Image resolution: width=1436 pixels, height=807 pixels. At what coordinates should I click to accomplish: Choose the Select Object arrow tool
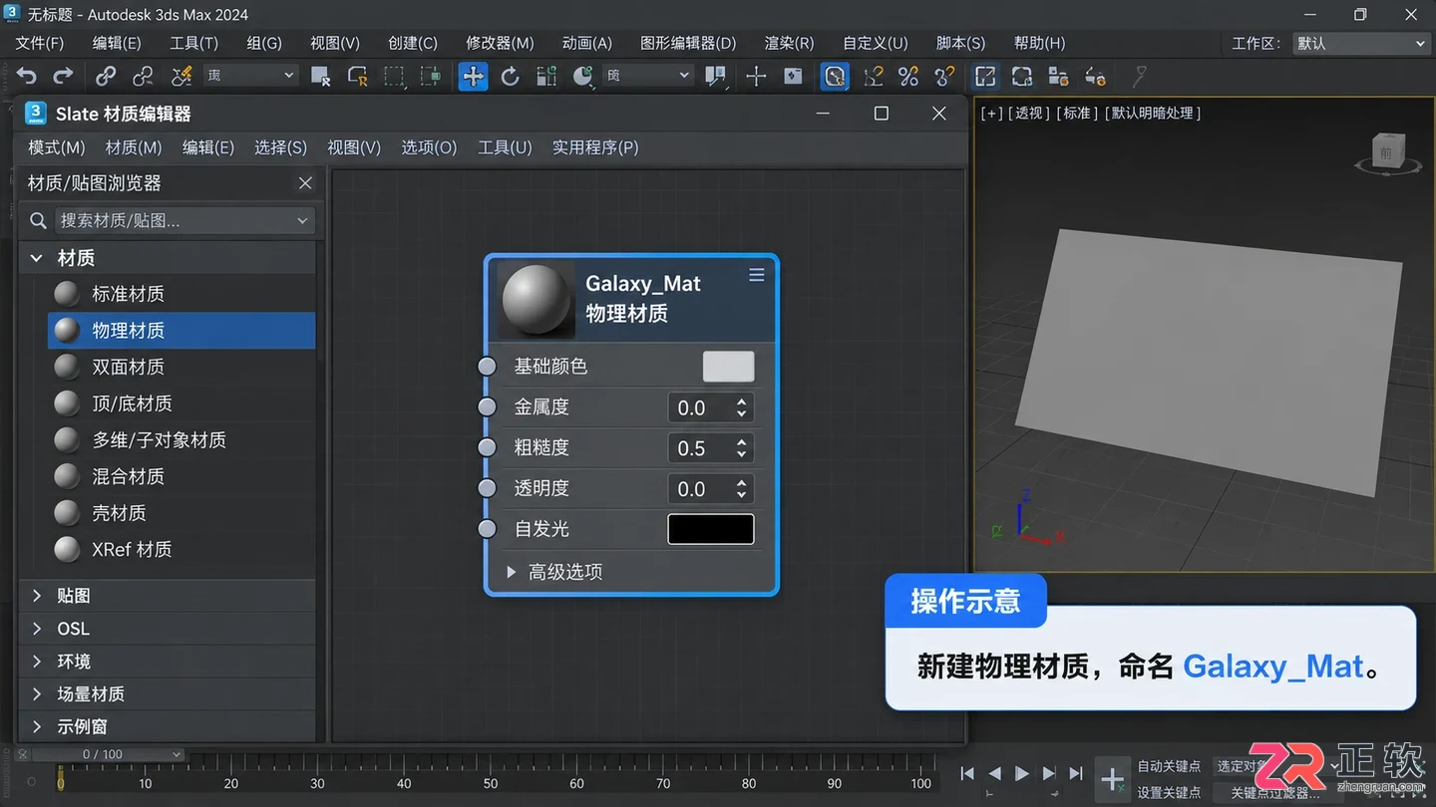click(x=320, y=76)
